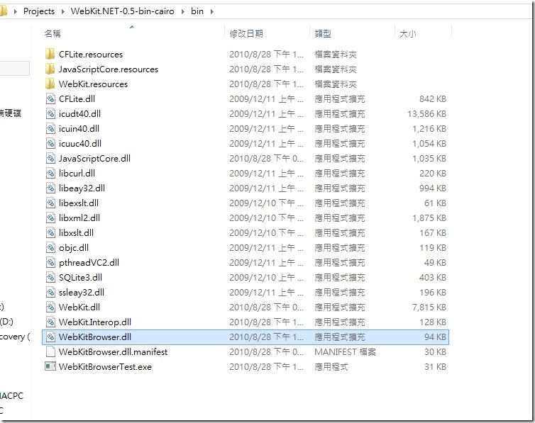This screenshot has height=423, width=535.
Task: Click the JavaScriptCore.resources folder icon
Action: (x=50, y=69)
